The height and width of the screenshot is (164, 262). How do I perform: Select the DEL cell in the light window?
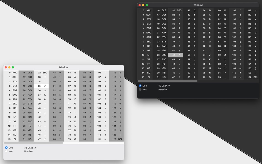(x=117, y=139)
